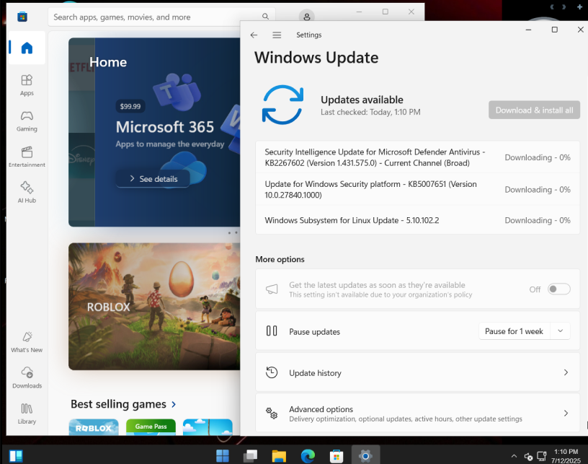Open the taskbar clock showing 1:10 PM

(x=566, y=456)
